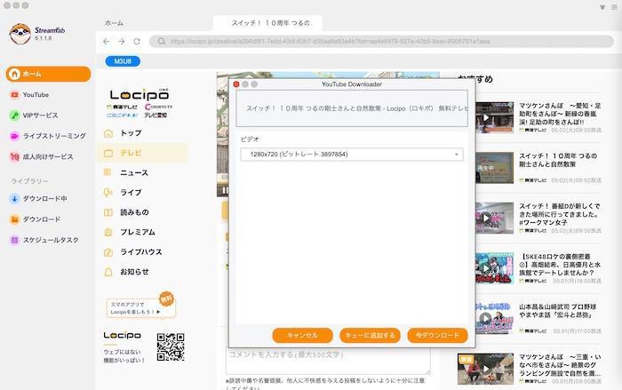The width and height of the screenshot is (622, 390).
Task: Pause the playing video
Action: click(224, 191)
